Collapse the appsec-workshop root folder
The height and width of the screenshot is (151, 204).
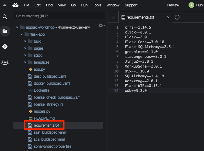[x=17, y=27]
